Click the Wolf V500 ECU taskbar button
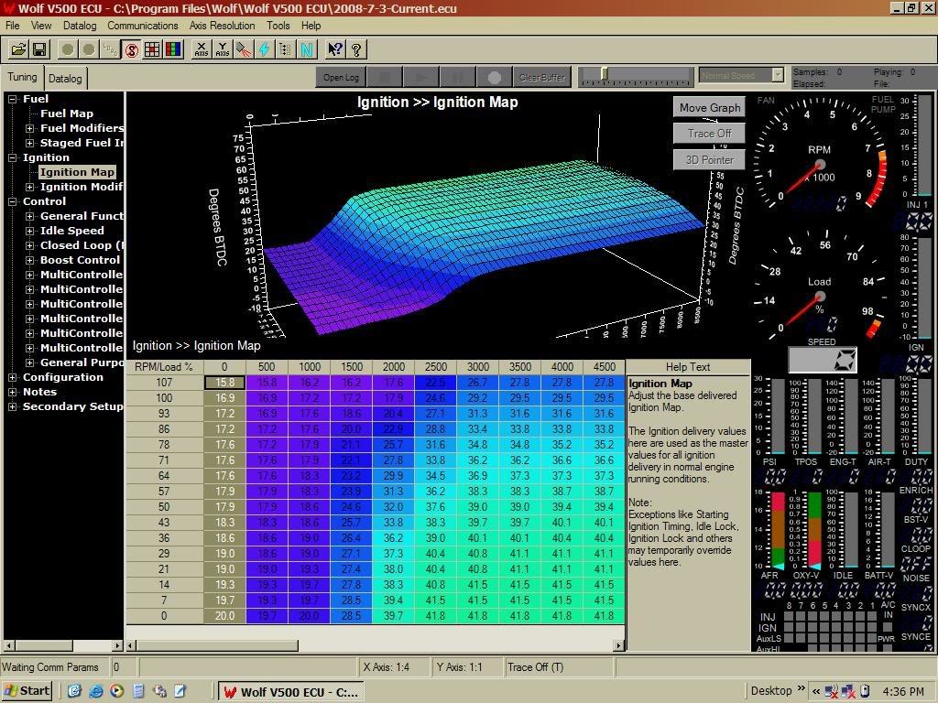 [289, 692]
